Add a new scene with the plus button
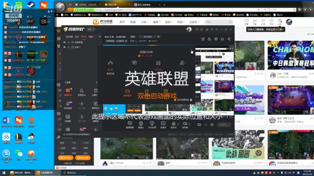The image size is (314, 176). click(100, 37)
